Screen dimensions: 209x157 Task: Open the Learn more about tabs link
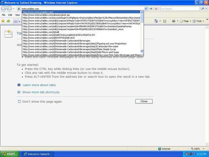click(x=39, y=85)
